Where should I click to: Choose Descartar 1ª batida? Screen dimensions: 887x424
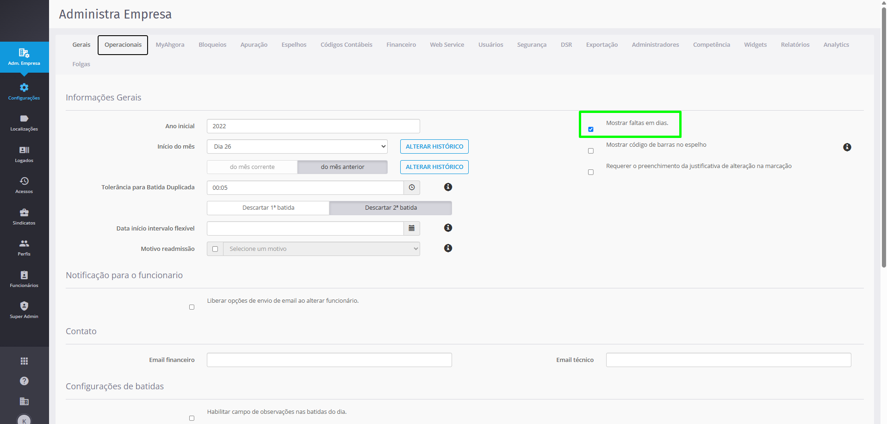tap(268, 208)
